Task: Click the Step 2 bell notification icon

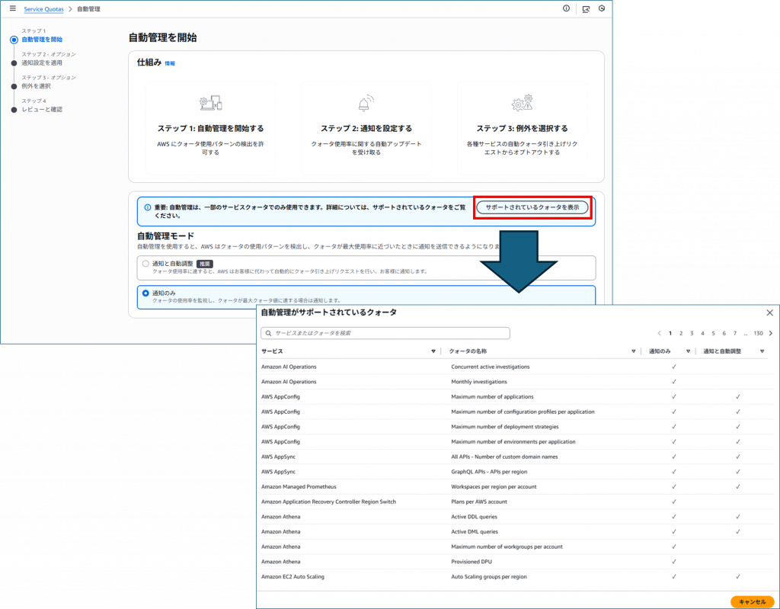Action: pos(363,104)
